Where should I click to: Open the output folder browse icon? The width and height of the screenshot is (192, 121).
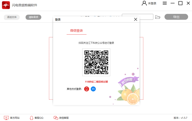click(158, 17)
